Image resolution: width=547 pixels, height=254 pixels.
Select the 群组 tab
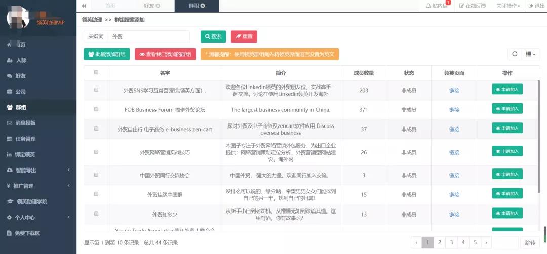point(197,6)
